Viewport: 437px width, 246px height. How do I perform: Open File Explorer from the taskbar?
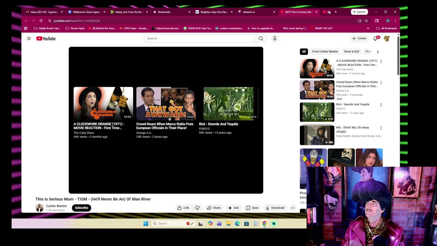(228, 223)
